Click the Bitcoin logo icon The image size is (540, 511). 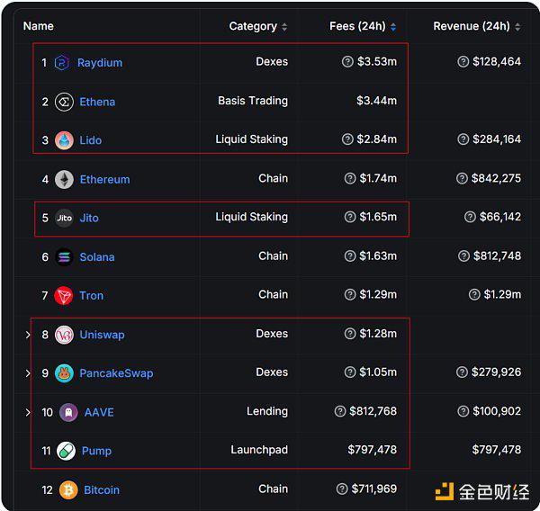pyautogui.click(x=68, y=490)
